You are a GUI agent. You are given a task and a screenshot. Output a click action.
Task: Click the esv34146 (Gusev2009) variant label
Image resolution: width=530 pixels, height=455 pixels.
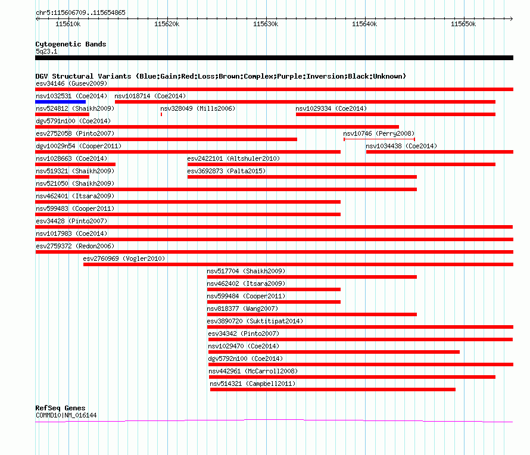coord(71,83)
